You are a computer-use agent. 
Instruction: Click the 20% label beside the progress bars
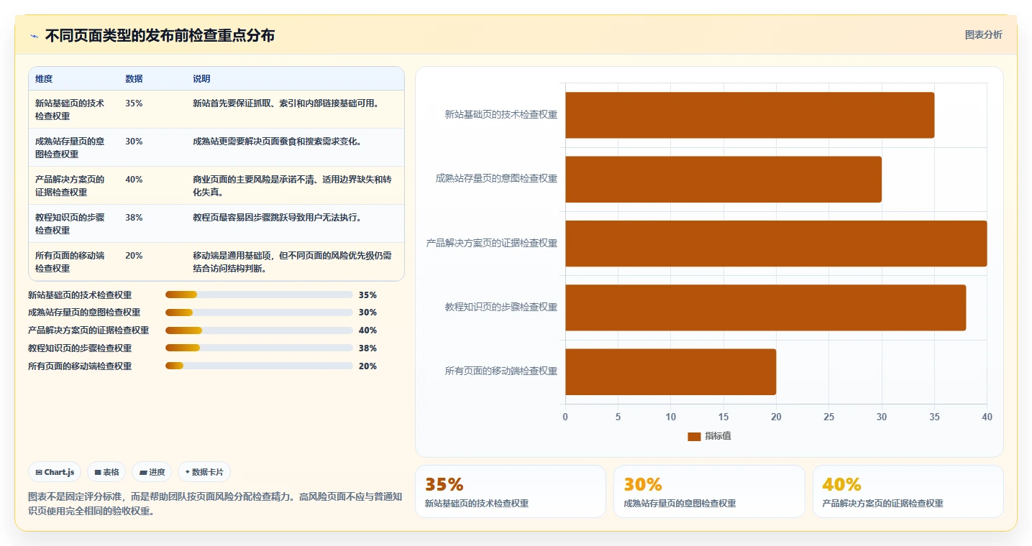pyautogui.click(x=367, y=366)
